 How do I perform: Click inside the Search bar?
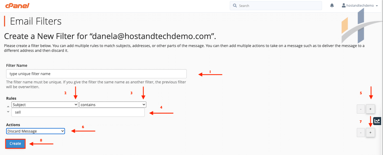pyautogui.click(x=275, y=5)
